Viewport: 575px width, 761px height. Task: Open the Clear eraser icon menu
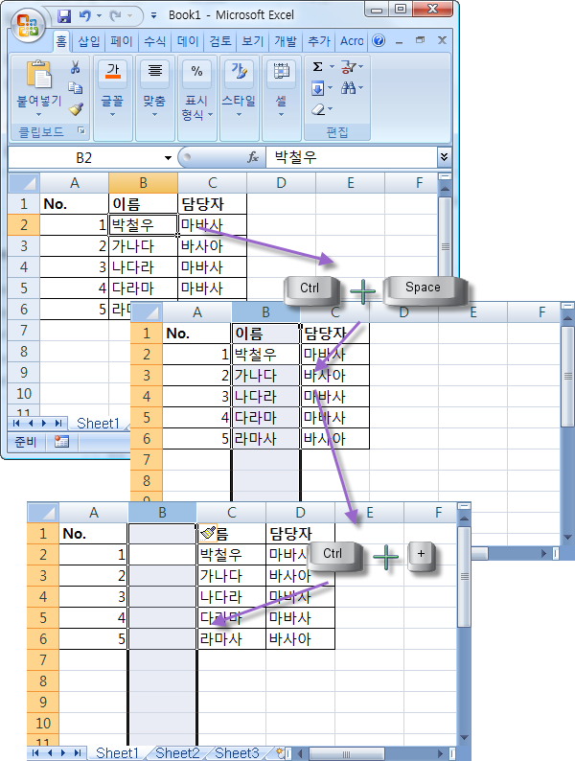[318, 109]
